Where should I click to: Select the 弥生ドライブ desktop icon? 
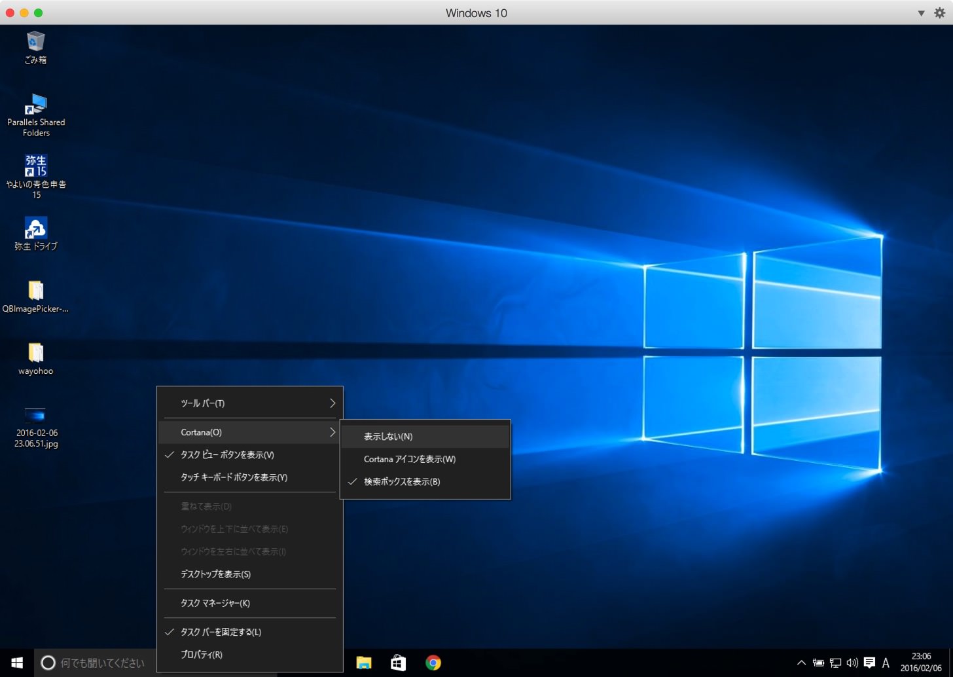tap(36, 234)
